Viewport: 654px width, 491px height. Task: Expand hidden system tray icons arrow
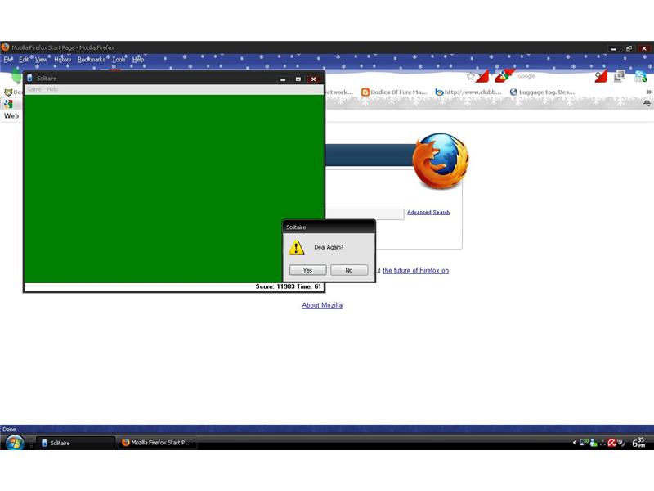point(575,443)
